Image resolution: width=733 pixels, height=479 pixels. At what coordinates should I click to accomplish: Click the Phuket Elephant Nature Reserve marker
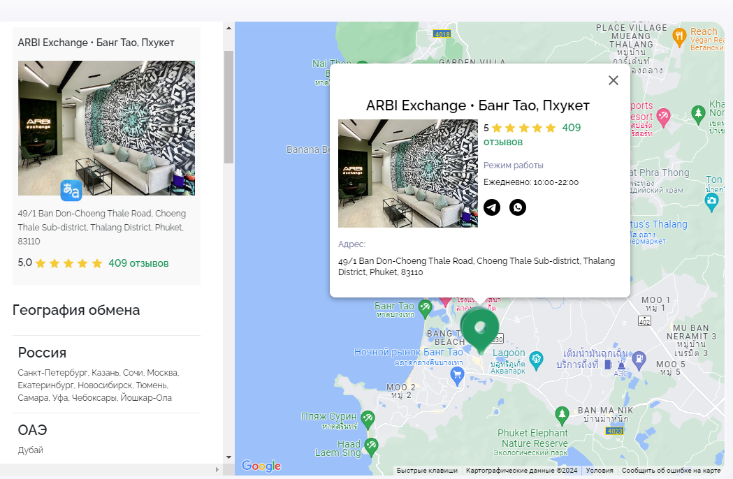[x=562, y=415]
